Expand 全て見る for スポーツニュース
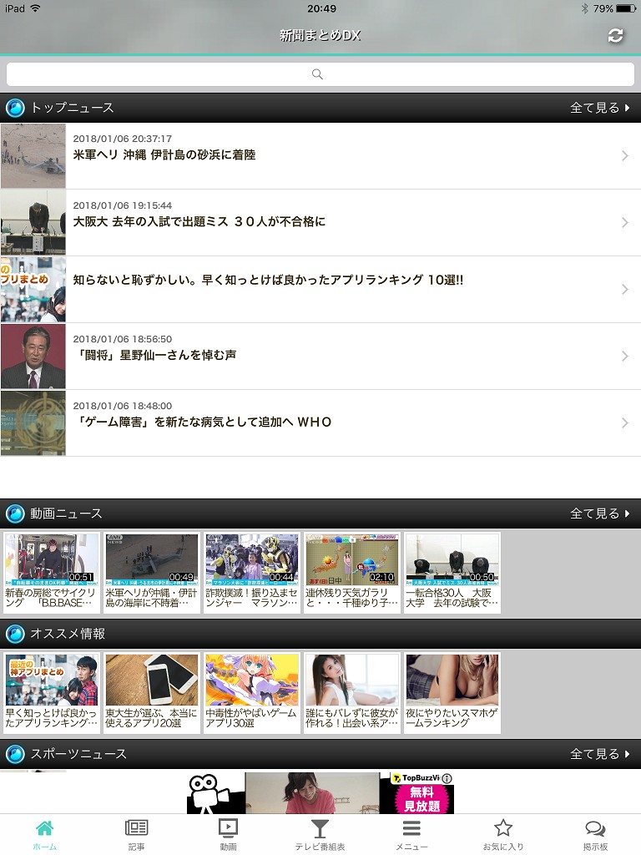Image resolution: width=641 pixels, height=855 pixels. point(600,754)
